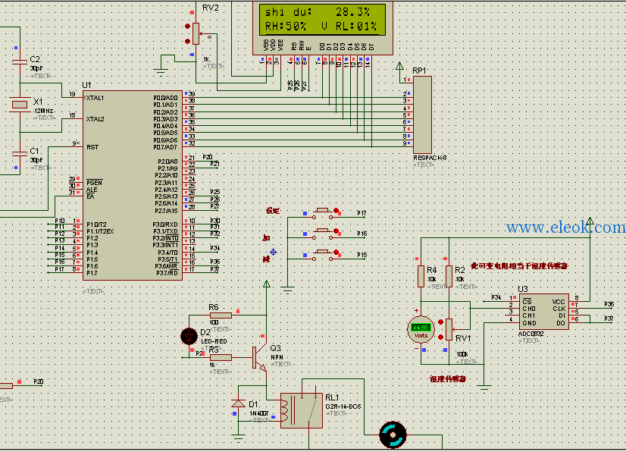This screenshot has width=626, height=452.
Task: Select the U3 ADC0832 chip body
Action: tap(543, 312)
